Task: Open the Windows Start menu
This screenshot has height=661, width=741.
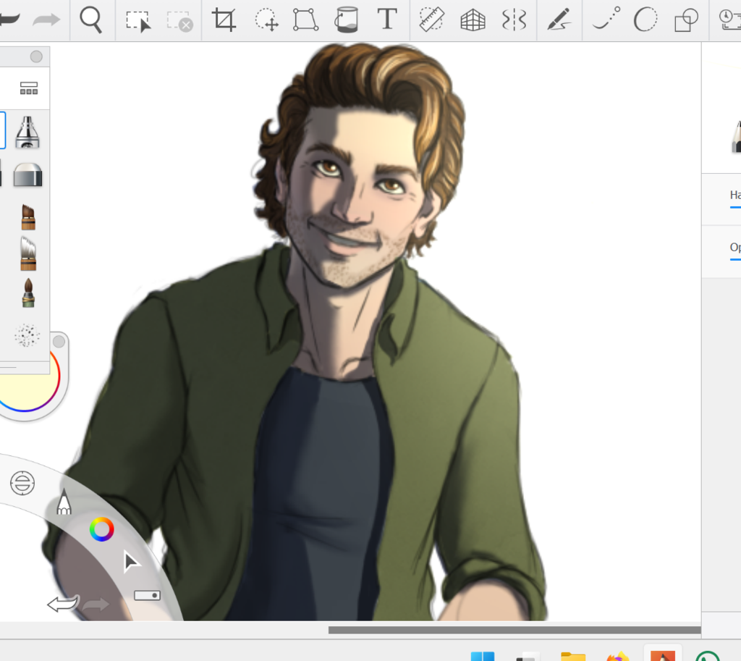Action: point(483,656)
